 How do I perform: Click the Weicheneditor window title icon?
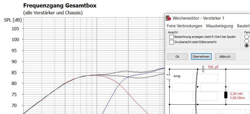click(168, 18)
